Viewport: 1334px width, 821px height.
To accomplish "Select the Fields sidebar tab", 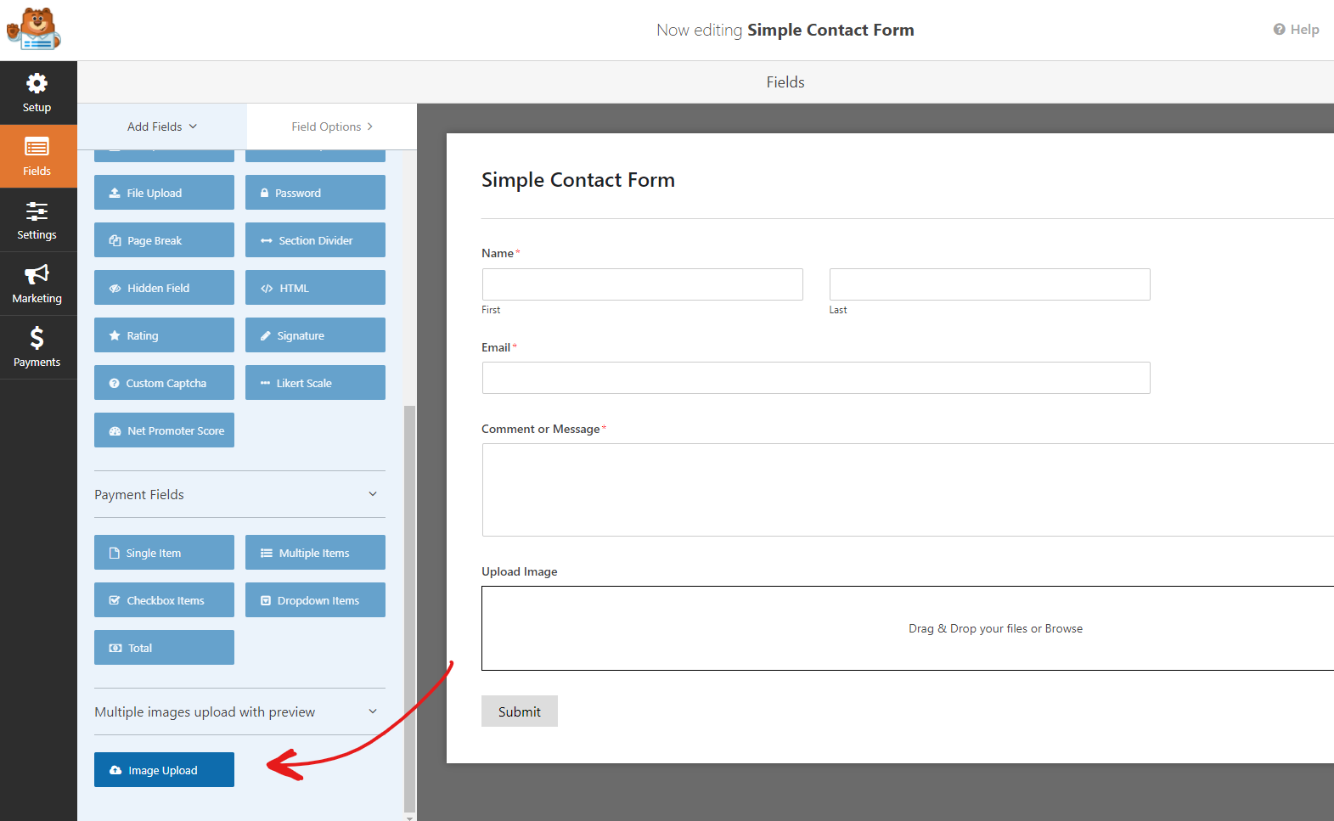I will [x=38, y=157].
